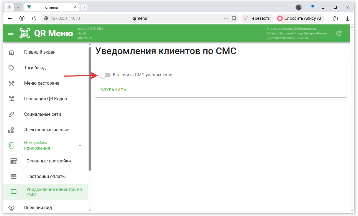The width and height of the screenshot is (358, 216).
Task: Click the Электронные чаевые hand icon
Action: (11, 130)
